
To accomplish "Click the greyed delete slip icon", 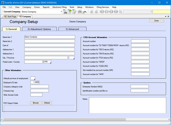I will tap(96, 12).
